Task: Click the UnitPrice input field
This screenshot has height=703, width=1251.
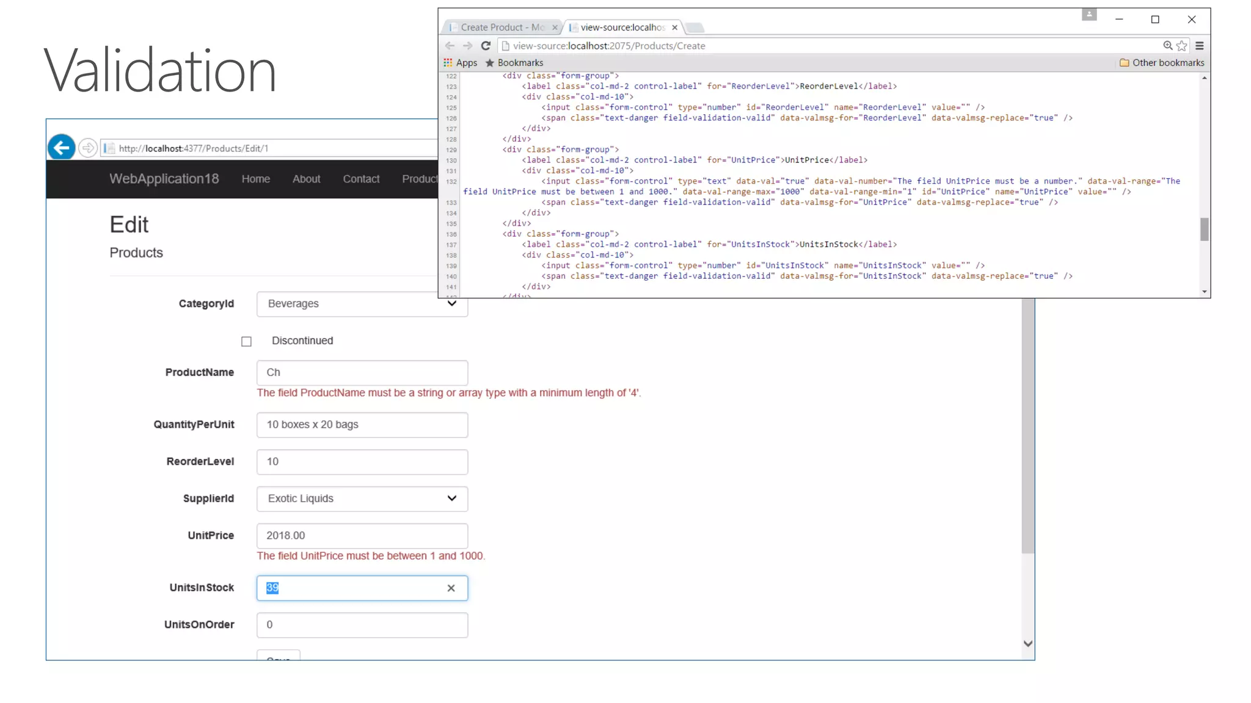Action: pos(362,536)
